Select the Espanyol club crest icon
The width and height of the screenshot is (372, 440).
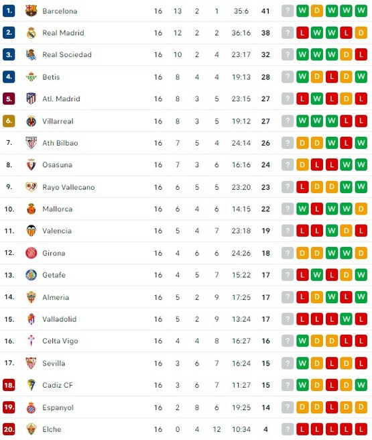pos(31,407)
